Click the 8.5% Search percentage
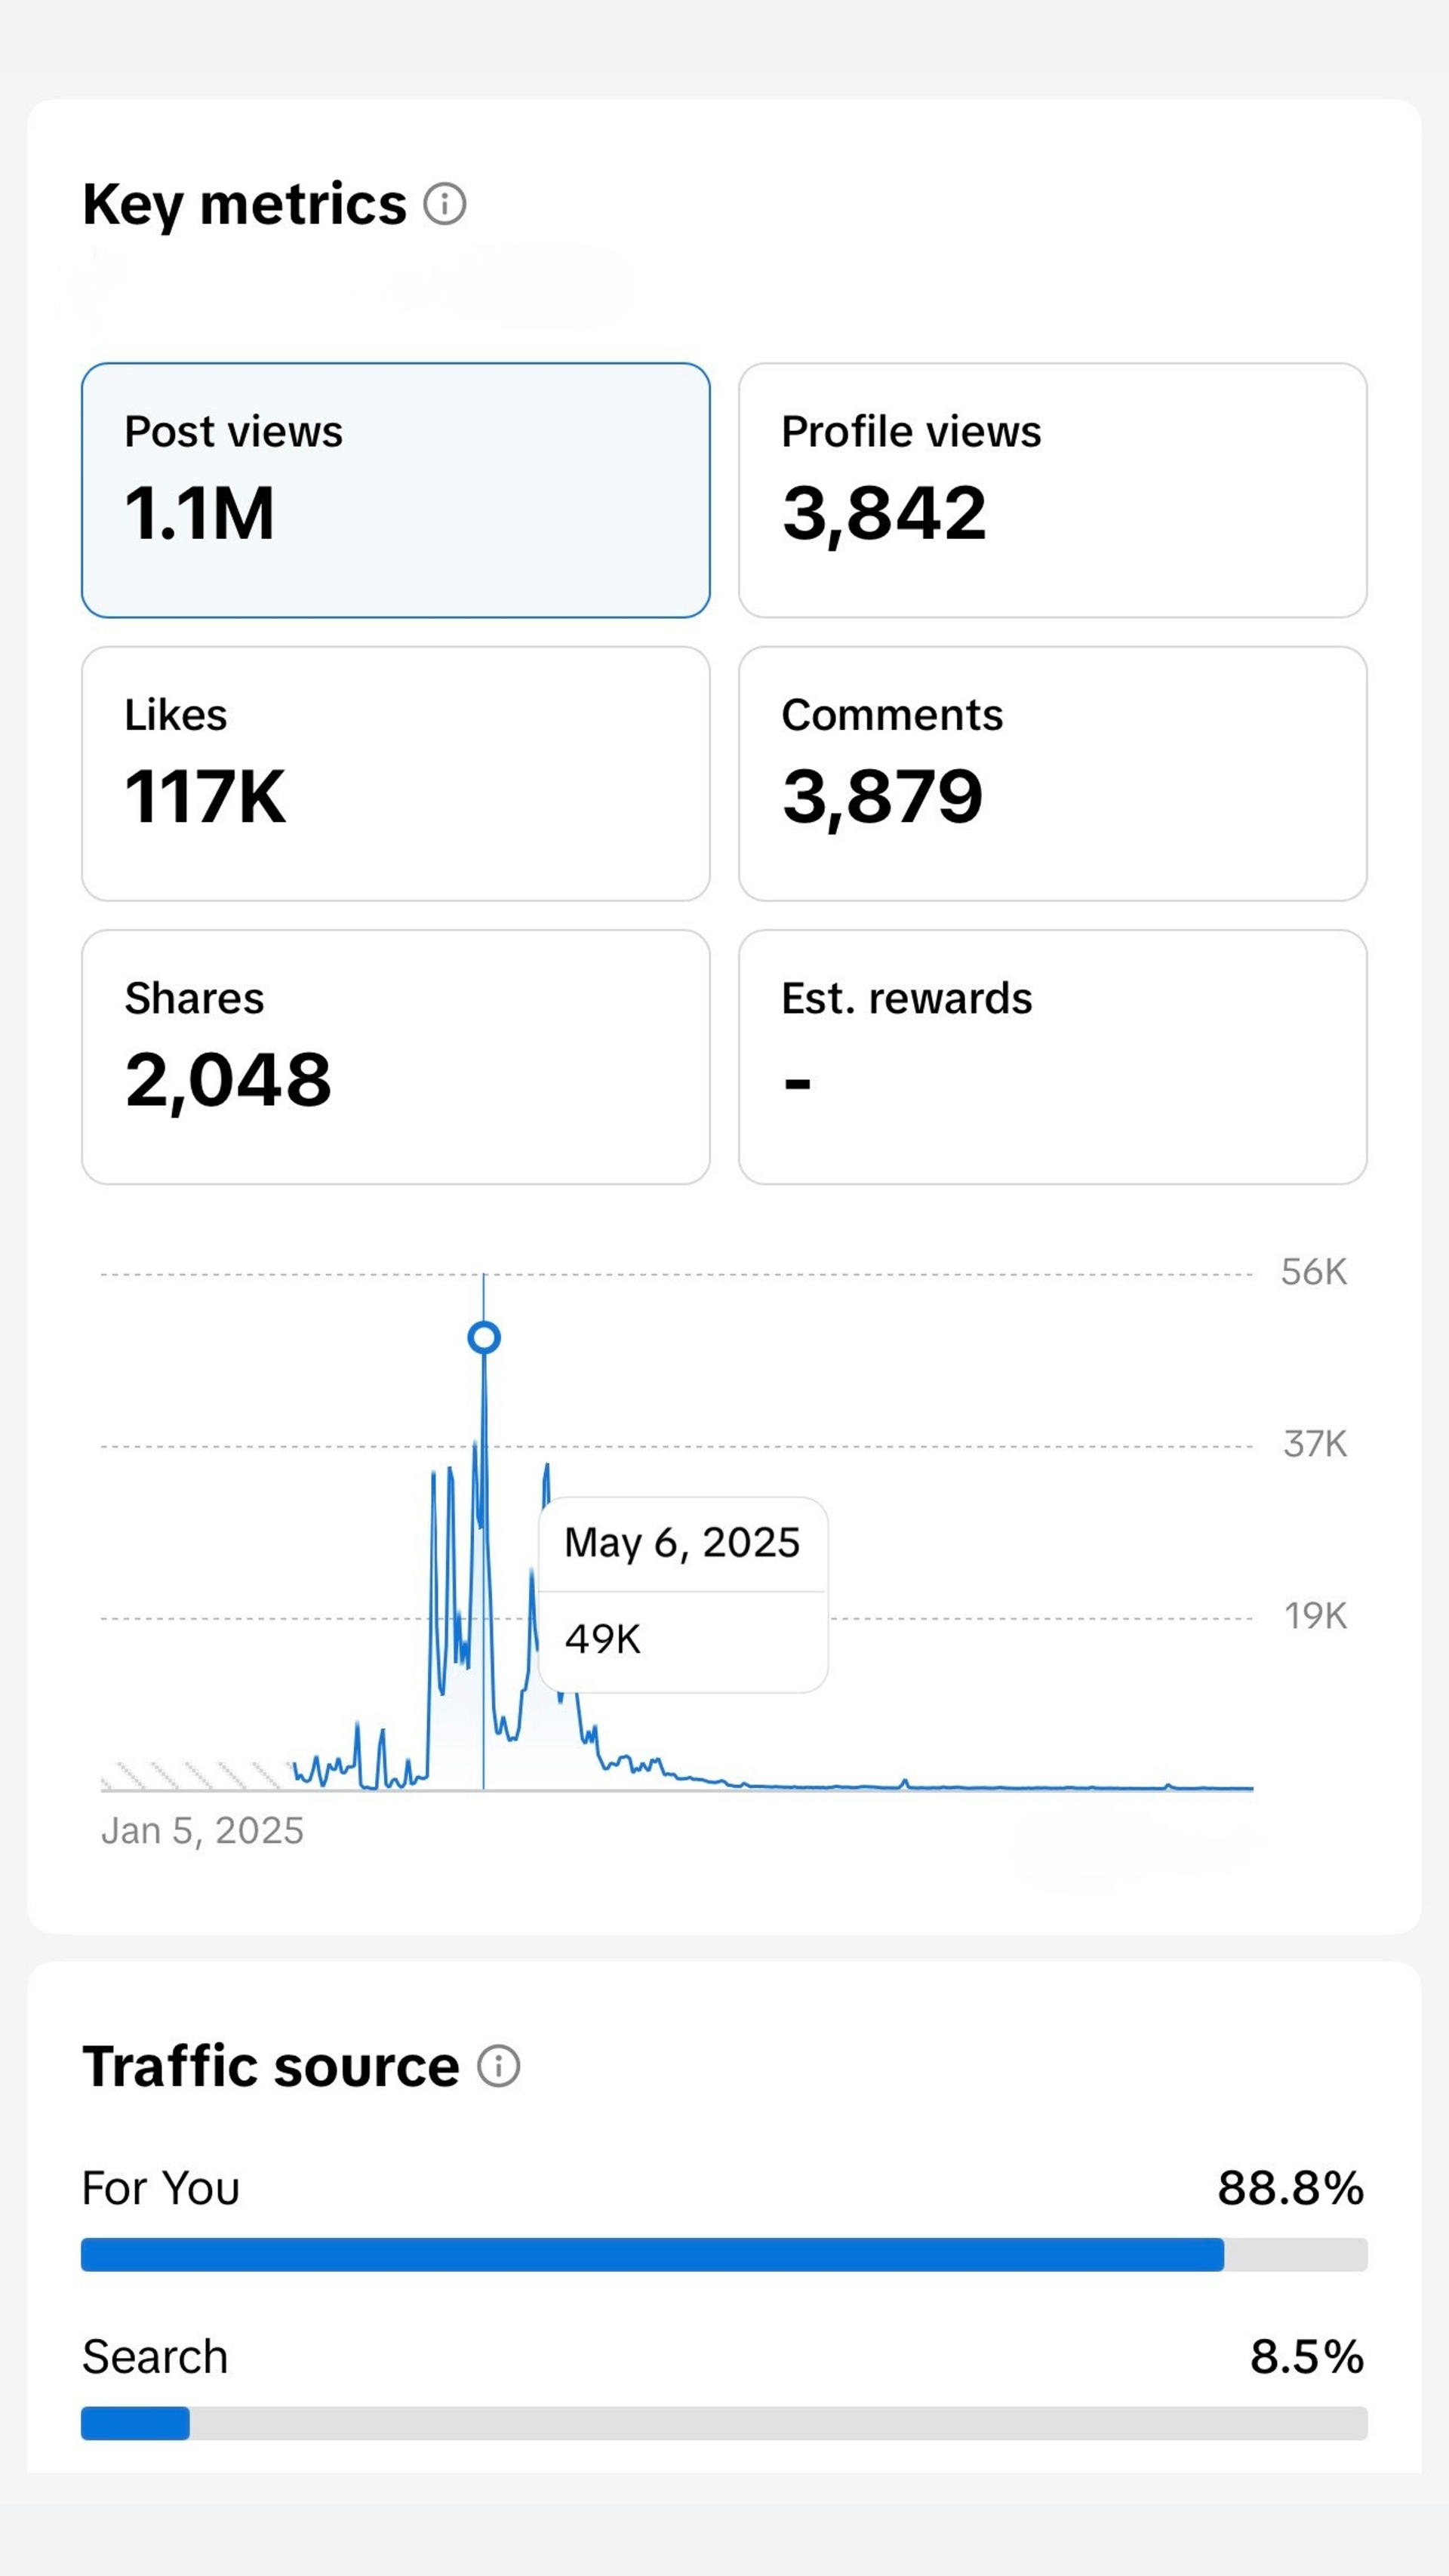This screenshot has width=1449, height=2576. click(x=1306, y=2356)
